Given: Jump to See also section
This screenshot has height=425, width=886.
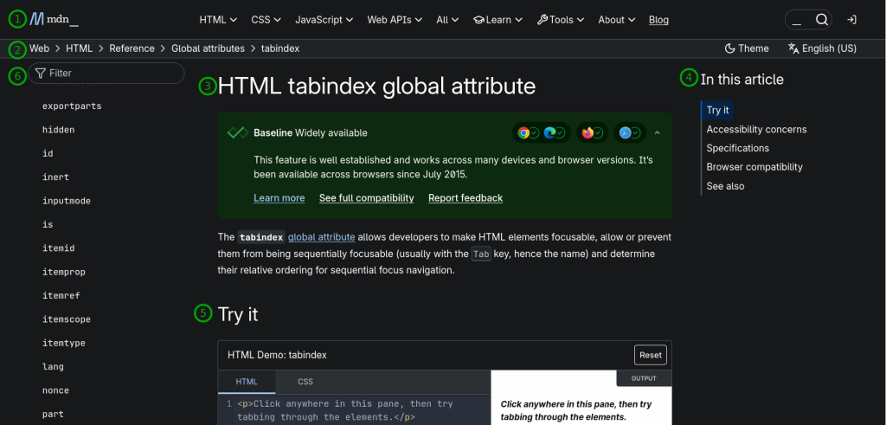Looking at the screenshot, I should (x=725, y=186).
